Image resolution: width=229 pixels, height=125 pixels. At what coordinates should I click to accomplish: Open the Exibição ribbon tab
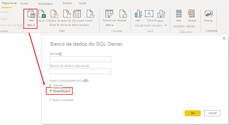(67, 3)
